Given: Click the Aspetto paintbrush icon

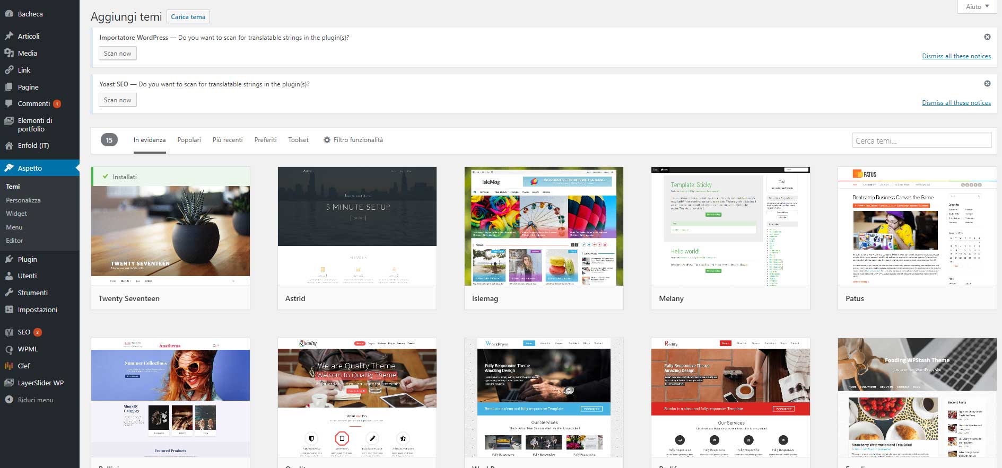Looking at the screenshot, I should [x=9, y=168].
